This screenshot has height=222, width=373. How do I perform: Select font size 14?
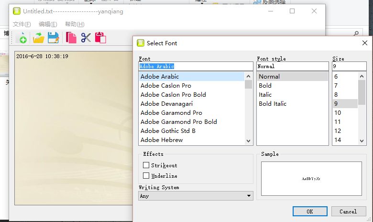tap(345, 140)
